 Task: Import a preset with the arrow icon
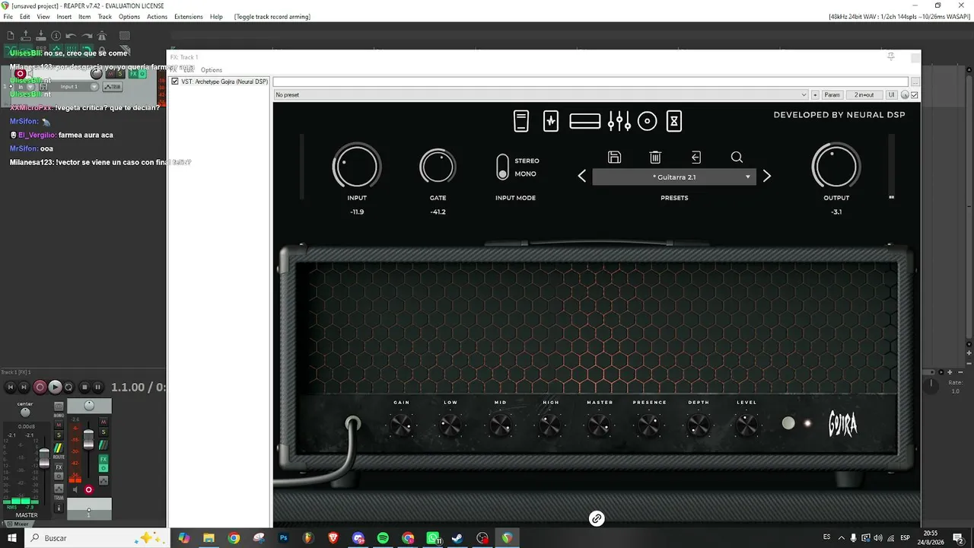(x=696, y=157)
